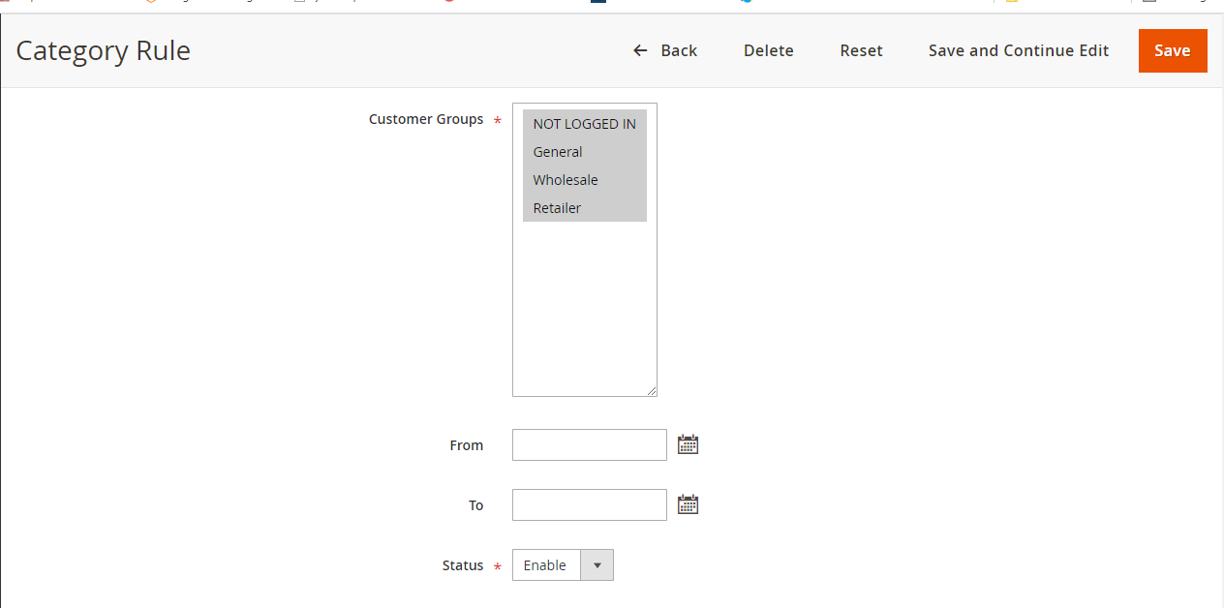Delete this category rule

[x=768, y=50]
